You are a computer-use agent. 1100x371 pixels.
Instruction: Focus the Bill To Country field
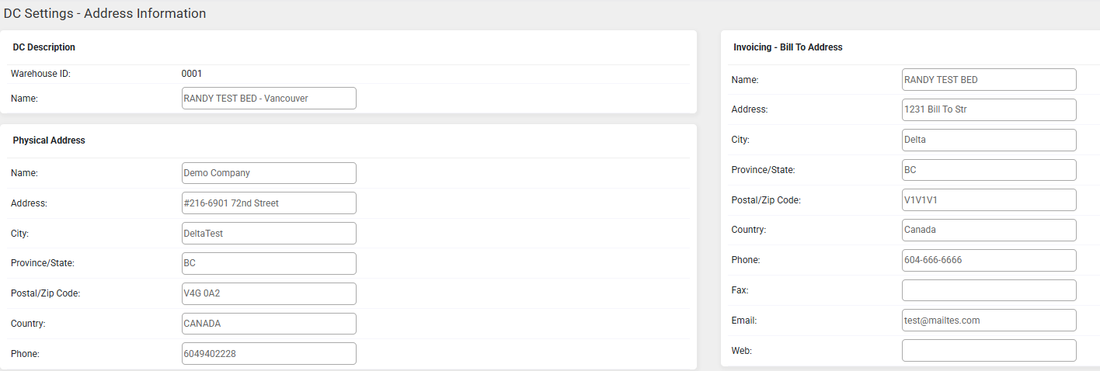coord(989,231)
